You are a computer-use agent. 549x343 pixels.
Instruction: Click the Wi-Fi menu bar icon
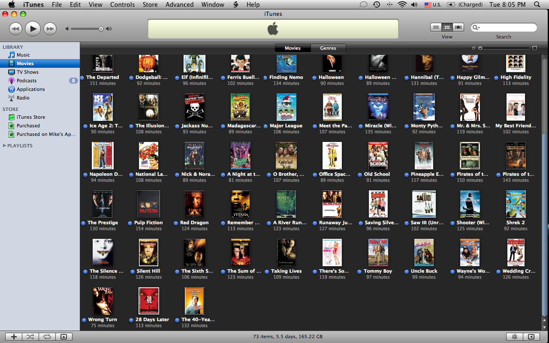coord(402,5)
